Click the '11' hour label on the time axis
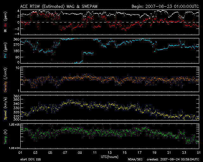 95,153
